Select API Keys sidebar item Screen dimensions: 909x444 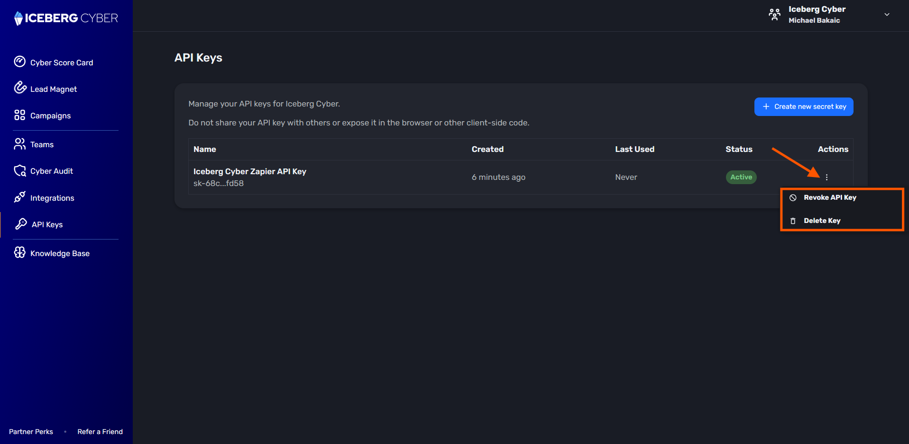click(x=47, y=224)
